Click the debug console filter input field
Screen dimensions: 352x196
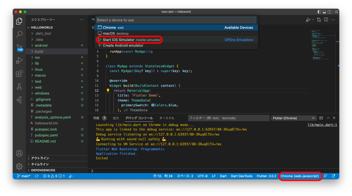229,118
